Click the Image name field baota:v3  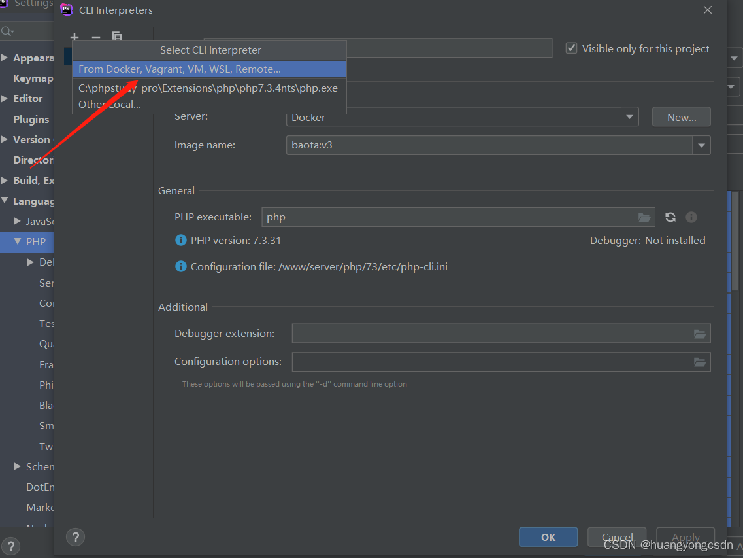[x=489, y=145]
